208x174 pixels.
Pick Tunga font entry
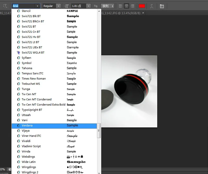[54, 89]
